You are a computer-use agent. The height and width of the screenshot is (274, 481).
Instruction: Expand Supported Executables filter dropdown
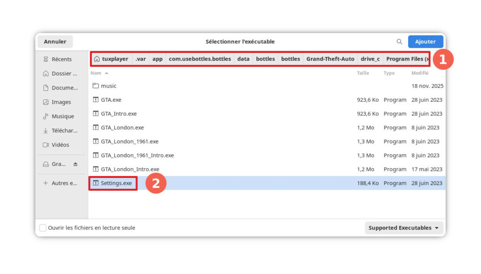coord(404,228)
